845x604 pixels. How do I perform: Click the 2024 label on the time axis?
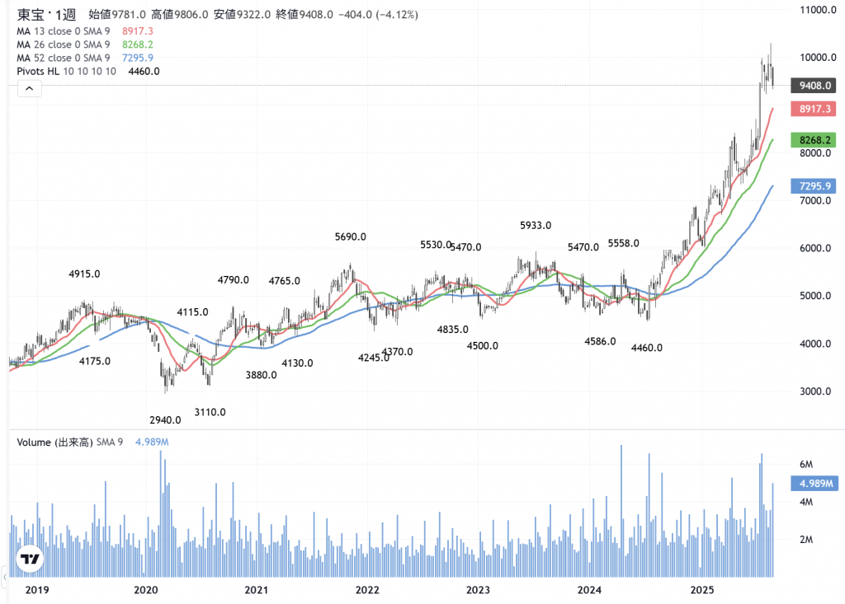coord(589,590)
